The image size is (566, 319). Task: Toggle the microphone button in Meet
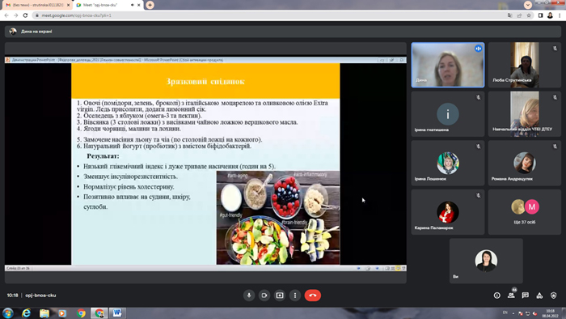[x=249, y=296]
